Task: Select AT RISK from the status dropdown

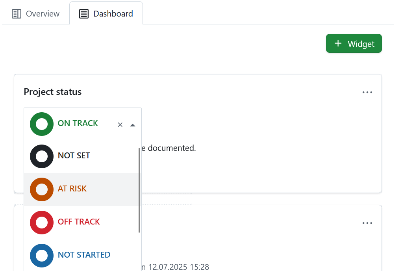Action: coord(72,189)
